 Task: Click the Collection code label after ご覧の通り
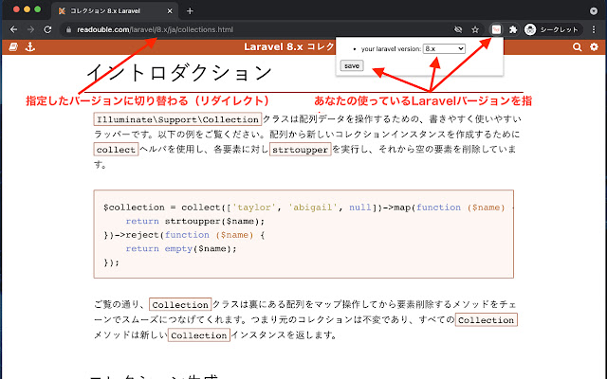pyautogui.click(x=180, y=304)
